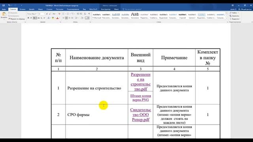Open Paragraph settings dialog launcher

point(90,22)
